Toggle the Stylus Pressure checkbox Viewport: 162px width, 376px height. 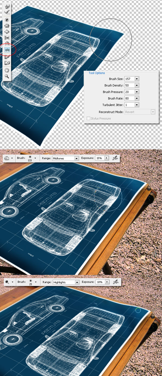pos(88,118)
